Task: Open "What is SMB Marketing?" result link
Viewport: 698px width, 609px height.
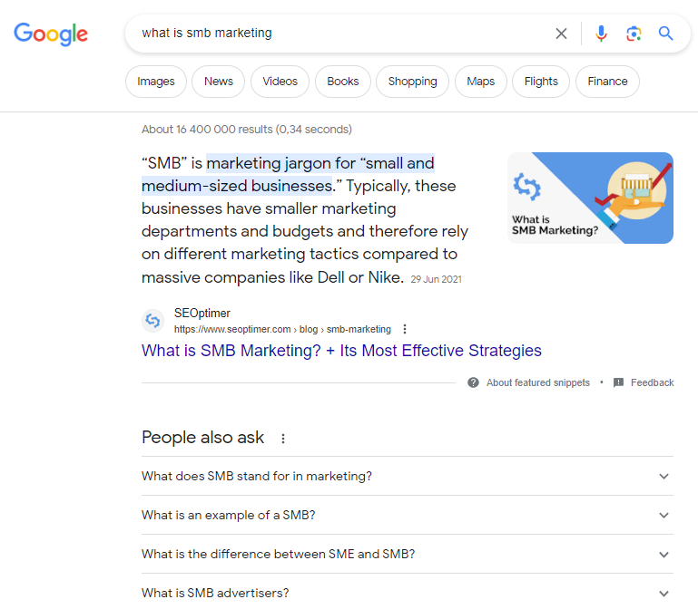Action: 341,351
